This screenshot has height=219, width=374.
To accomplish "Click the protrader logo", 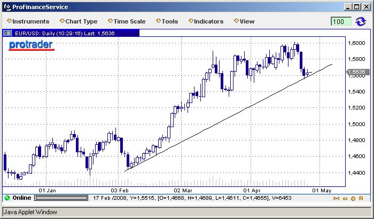I will pyautogui.click(x=31, y=45).
